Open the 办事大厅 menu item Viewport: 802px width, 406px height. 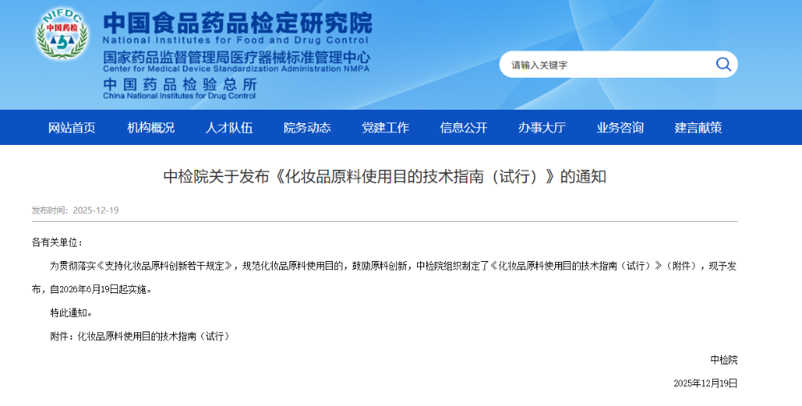click(542, 127)
